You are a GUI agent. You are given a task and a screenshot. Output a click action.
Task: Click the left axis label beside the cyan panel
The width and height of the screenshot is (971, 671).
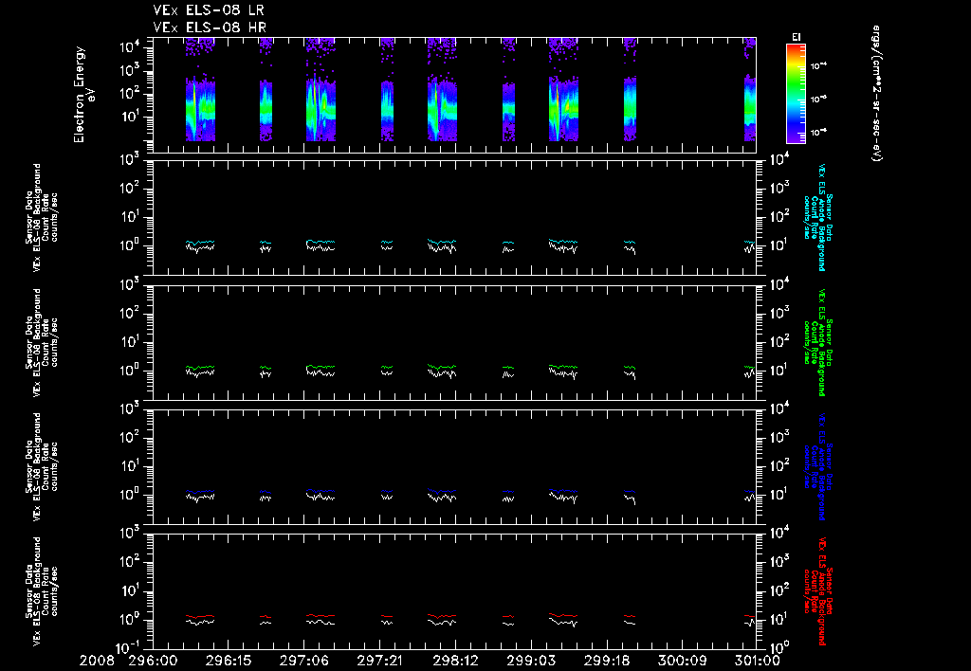coord(42,217)
